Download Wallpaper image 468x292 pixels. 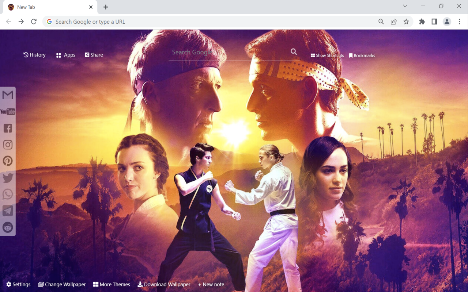(x=164, y=284)
